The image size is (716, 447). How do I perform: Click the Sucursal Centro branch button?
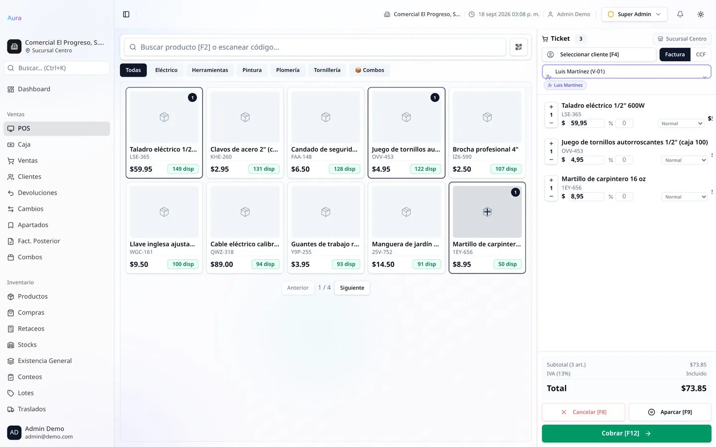tap(682, 39)
